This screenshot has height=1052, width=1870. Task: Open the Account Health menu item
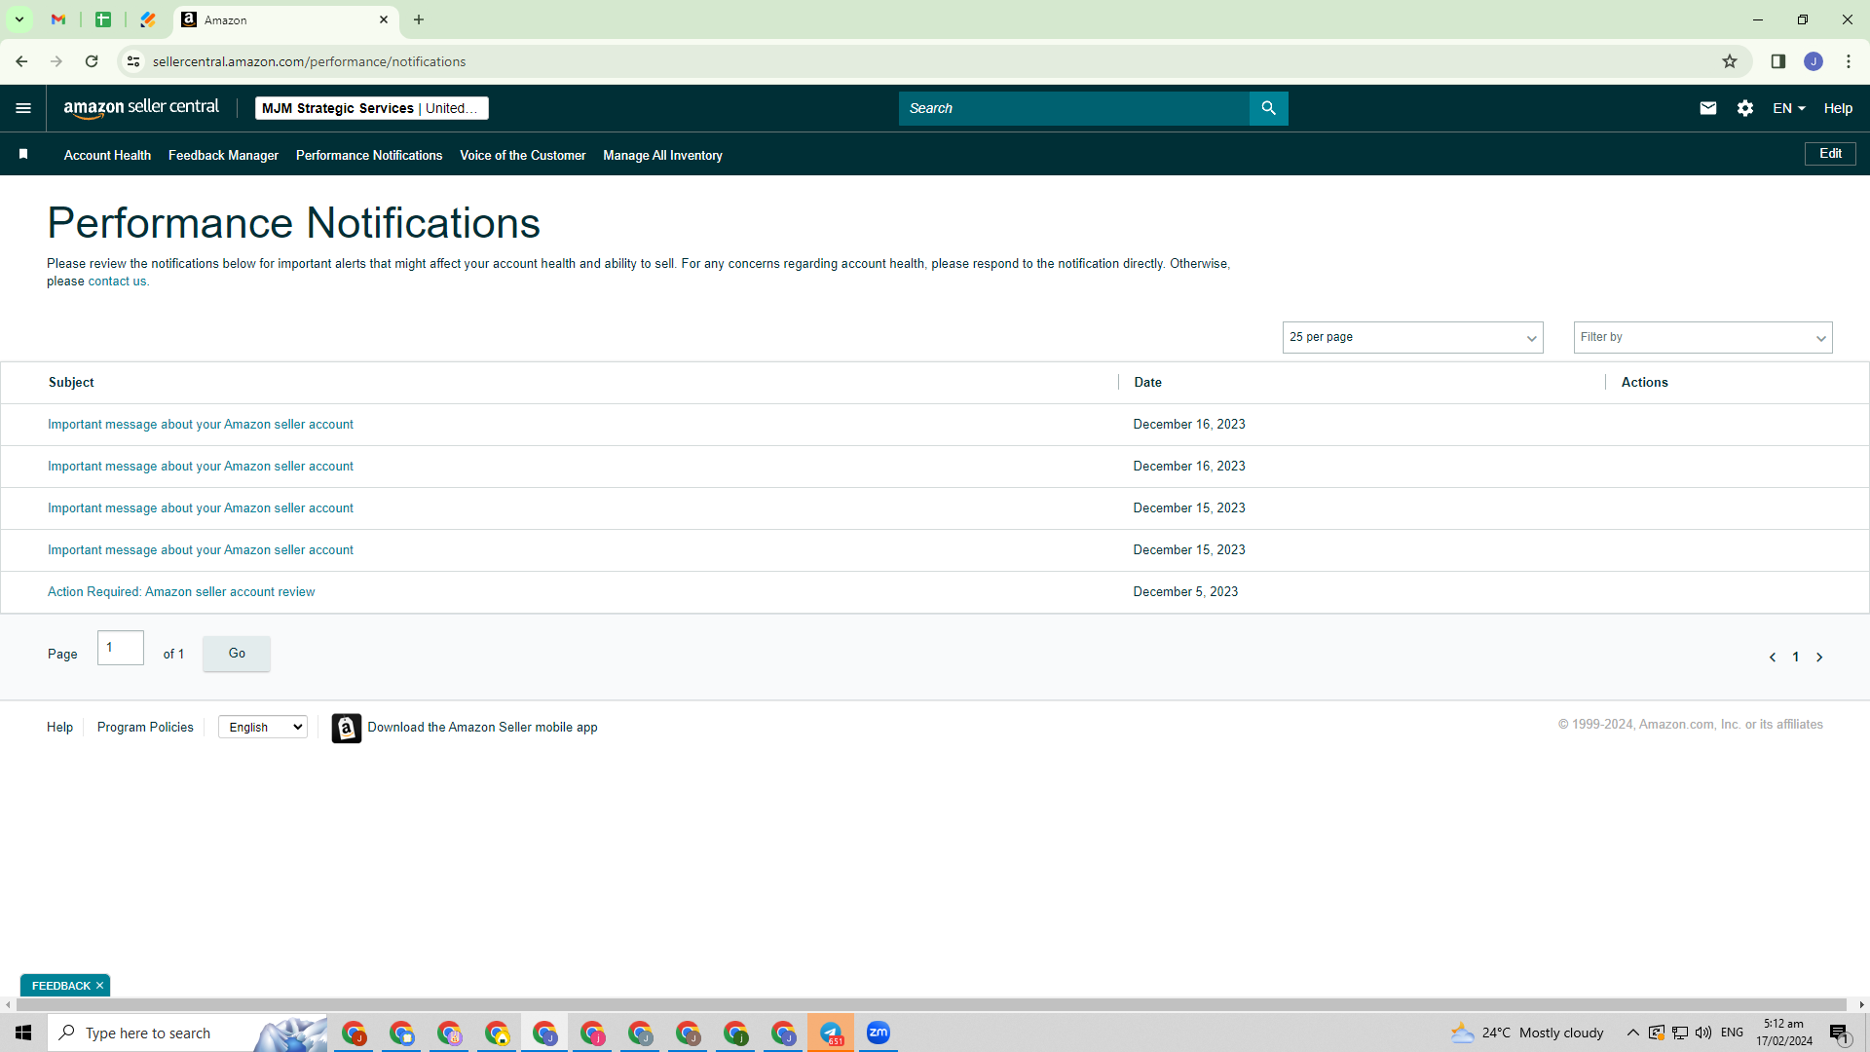[107, 155]
